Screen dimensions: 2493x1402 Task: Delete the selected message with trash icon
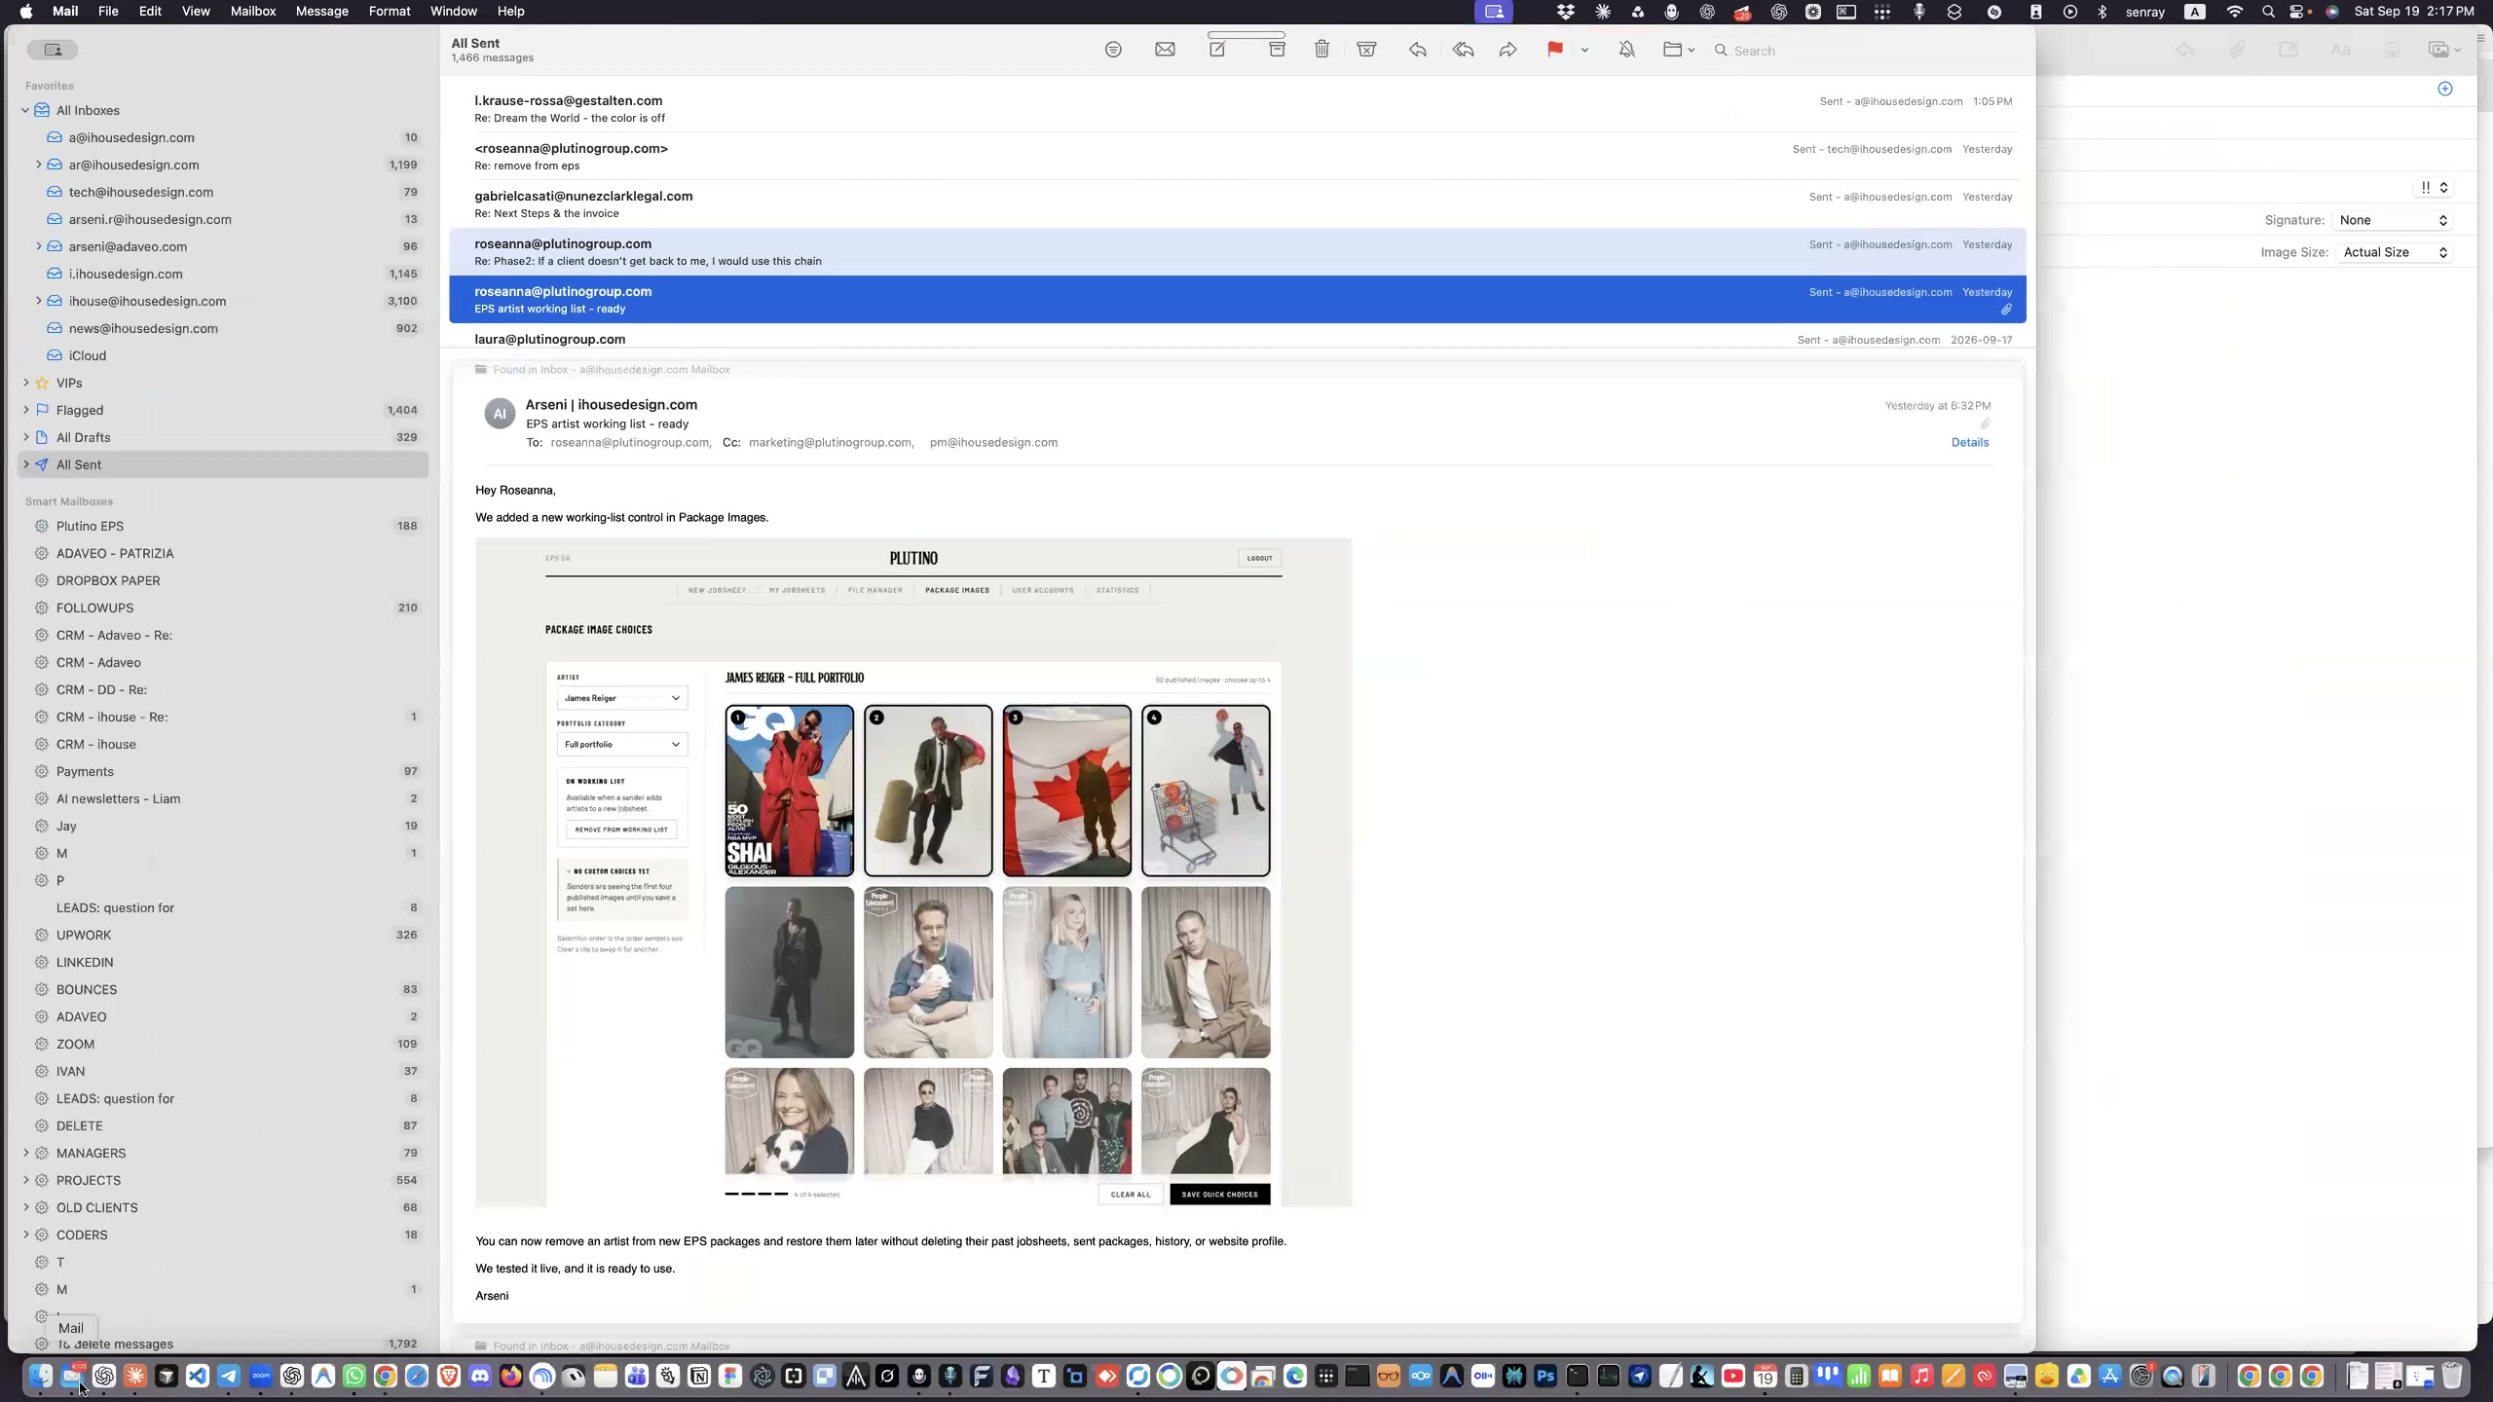coord(1321,50)
